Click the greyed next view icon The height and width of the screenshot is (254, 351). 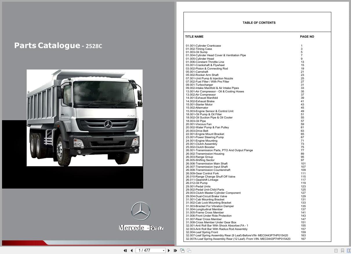point(189,251)
